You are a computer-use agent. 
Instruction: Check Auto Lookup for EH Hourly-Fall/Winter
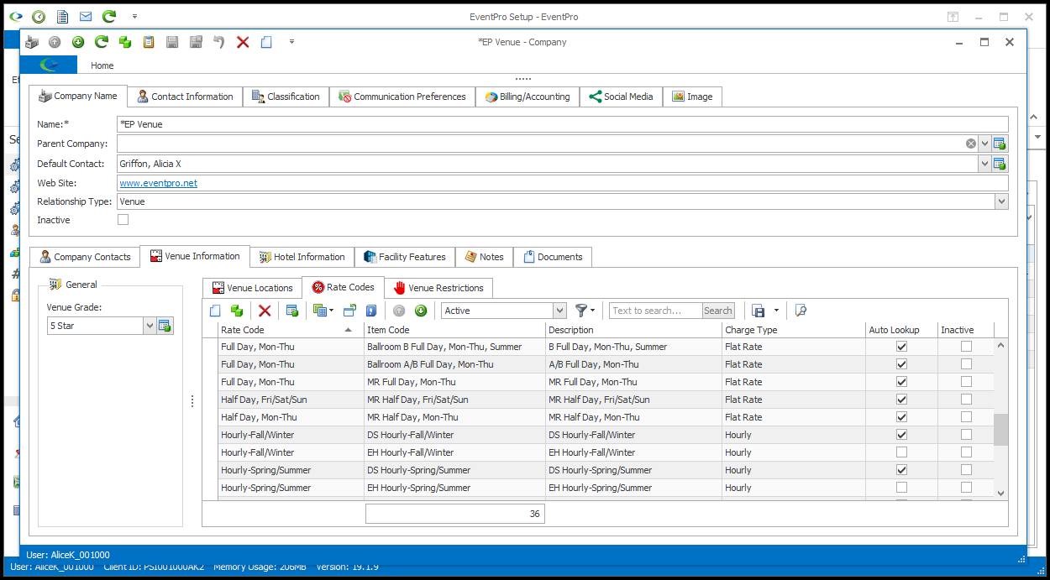(901, 452)
